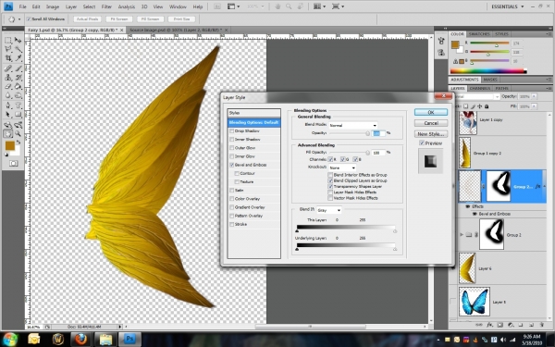555x347 pixels.
Task: Open the Blend If channel dropdown
Action: point(329,210)
